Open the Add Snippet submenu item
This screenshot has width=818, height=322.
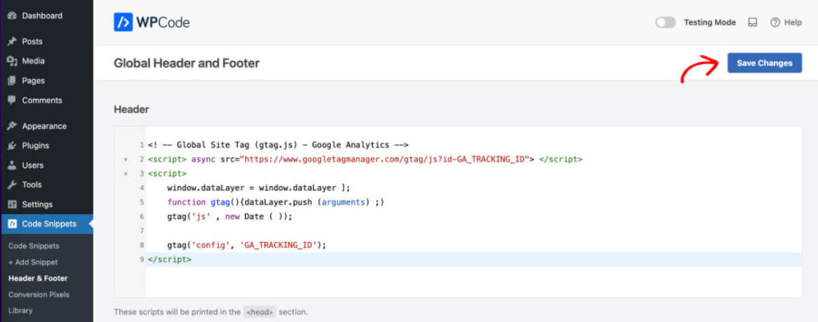pyautogui.click(x=33, y=262)
